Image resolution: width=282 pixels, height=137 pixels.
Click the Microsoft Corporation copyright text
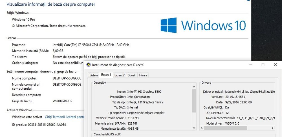pos(49,26)
